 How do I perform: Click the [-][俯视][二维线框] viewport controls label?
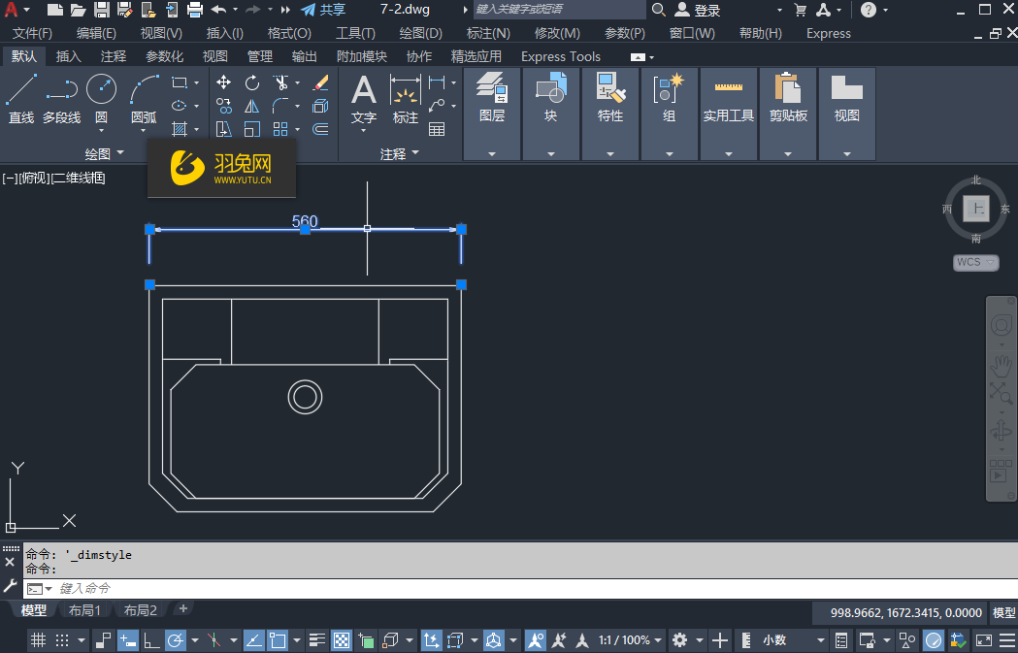click(x=54, y=178)
